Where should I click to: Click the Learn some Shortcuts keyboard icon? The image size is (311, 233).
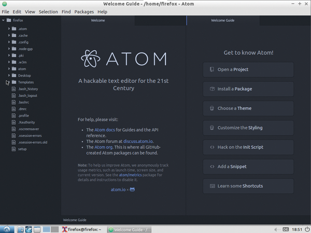click(211, 186)
